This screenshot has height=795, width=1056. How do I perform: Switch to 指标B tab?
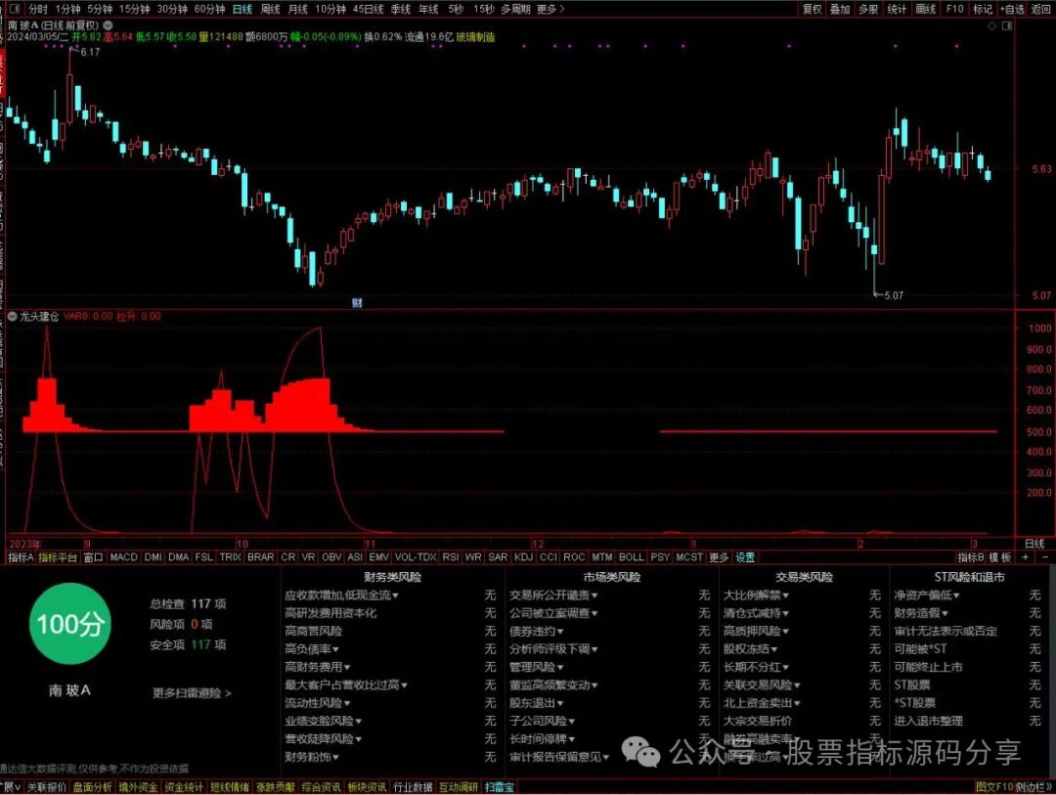[x=971, y=557]
